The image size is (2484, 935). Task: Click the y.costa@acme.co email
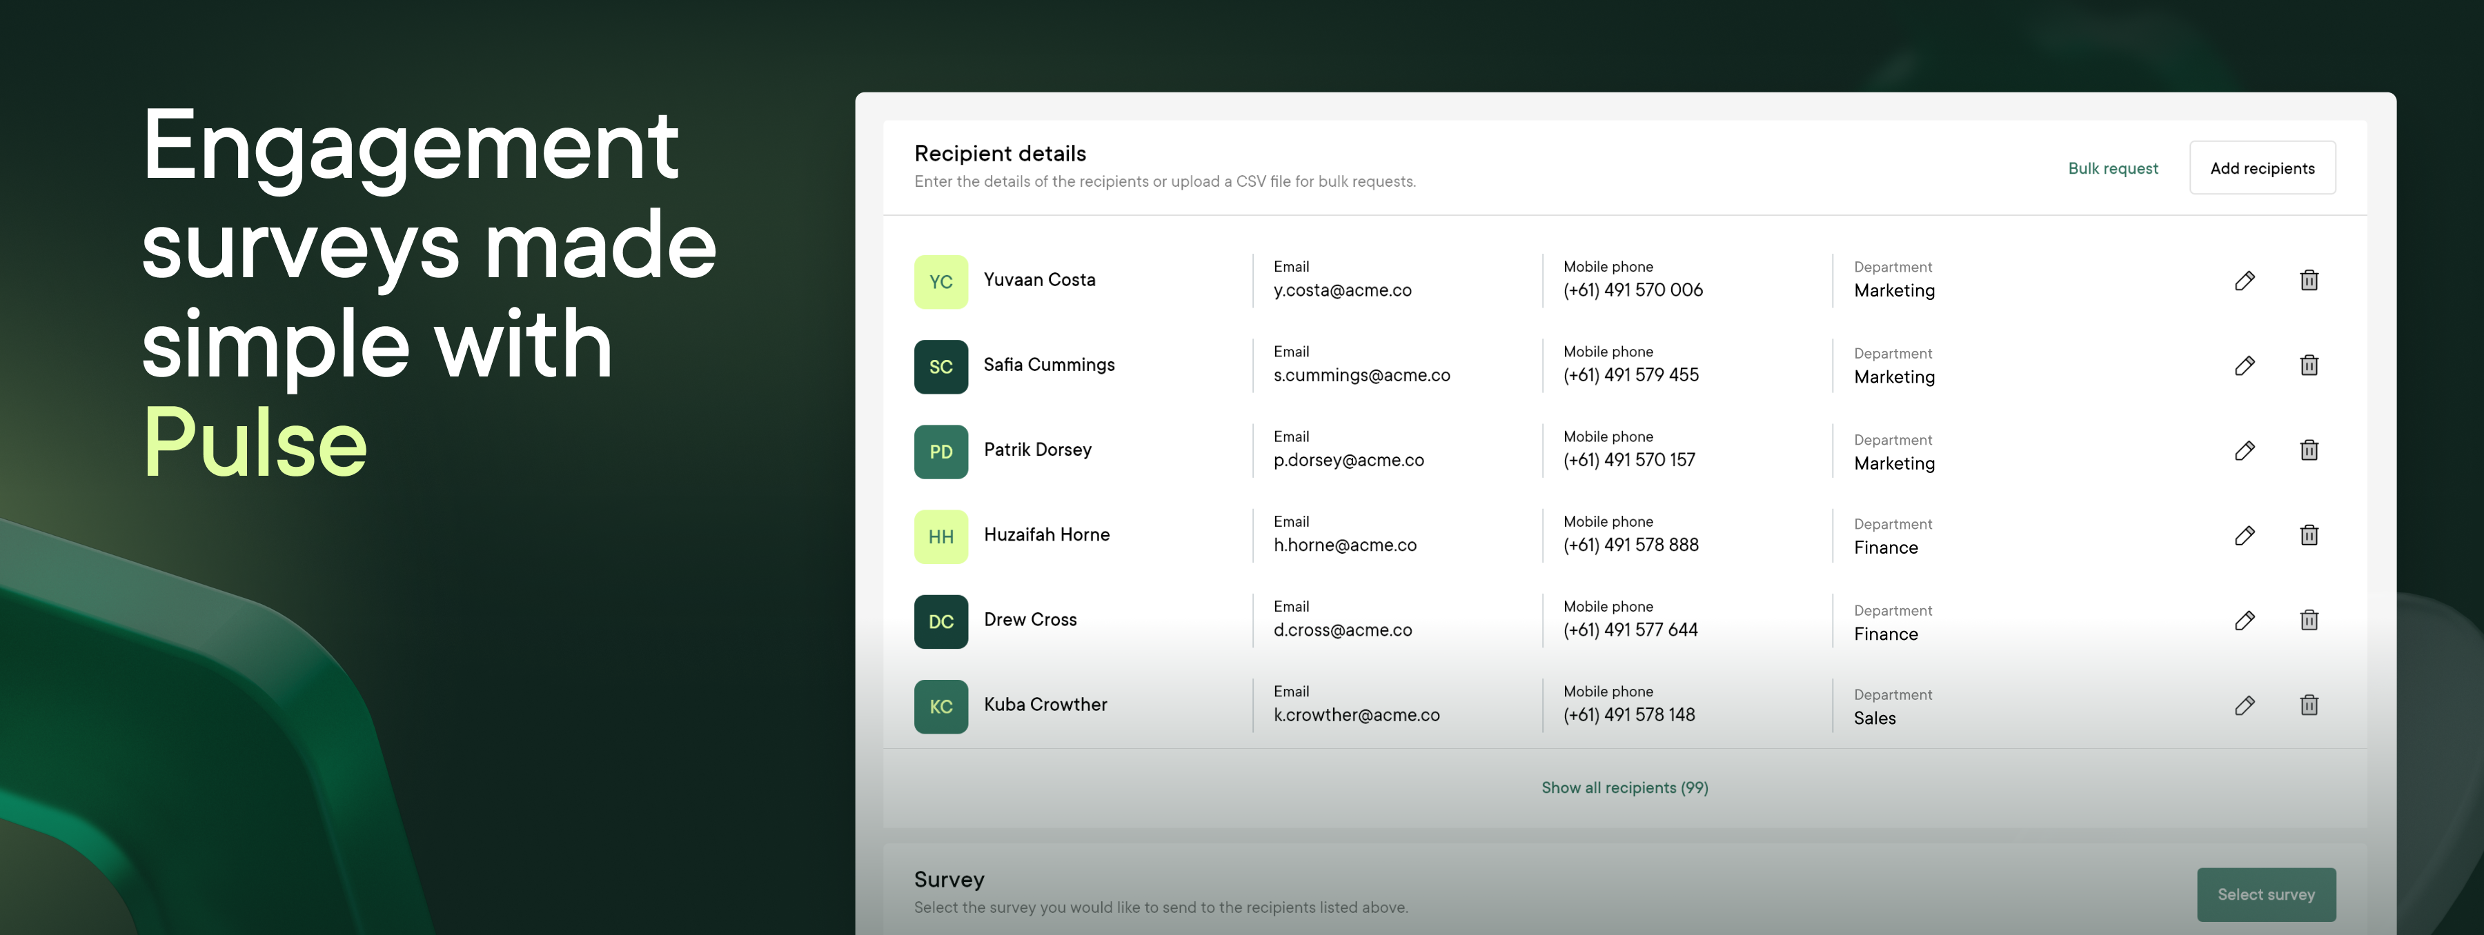point(1341,290)
